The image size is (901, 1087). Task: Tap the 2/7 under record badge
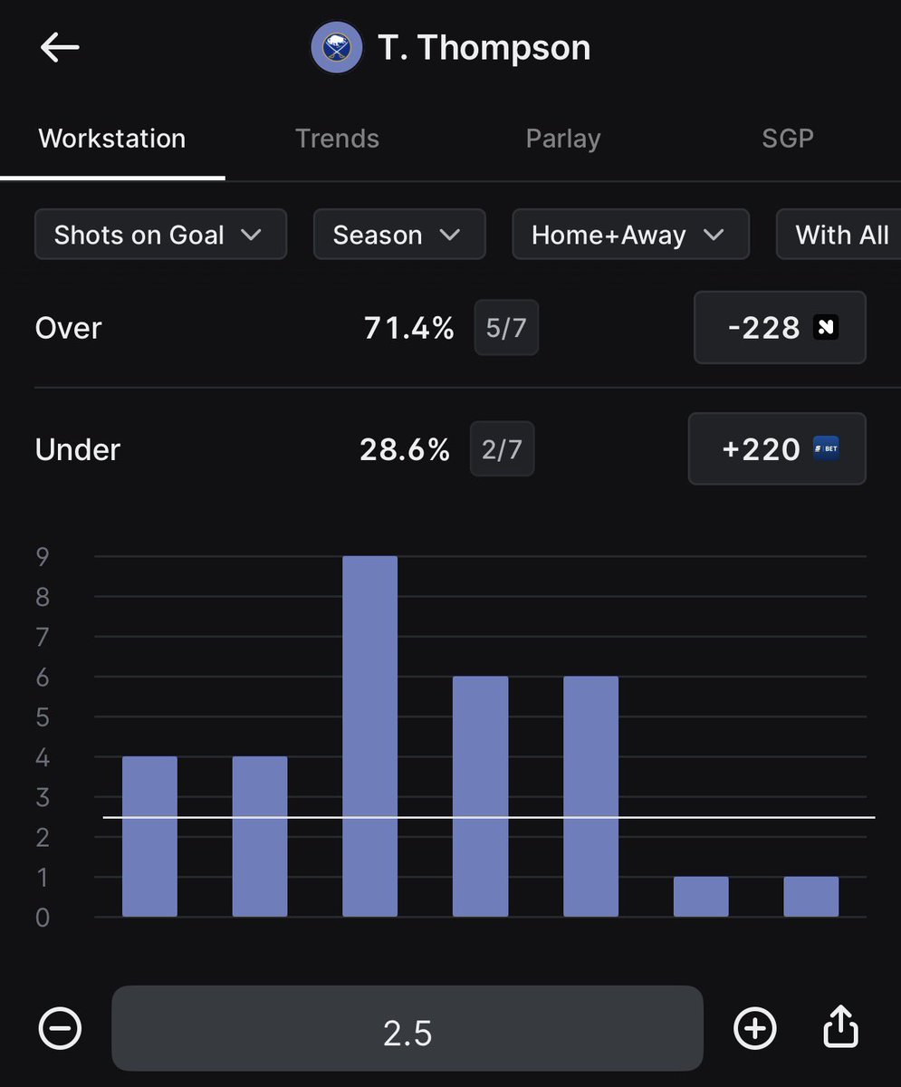(x=502, y=448)
